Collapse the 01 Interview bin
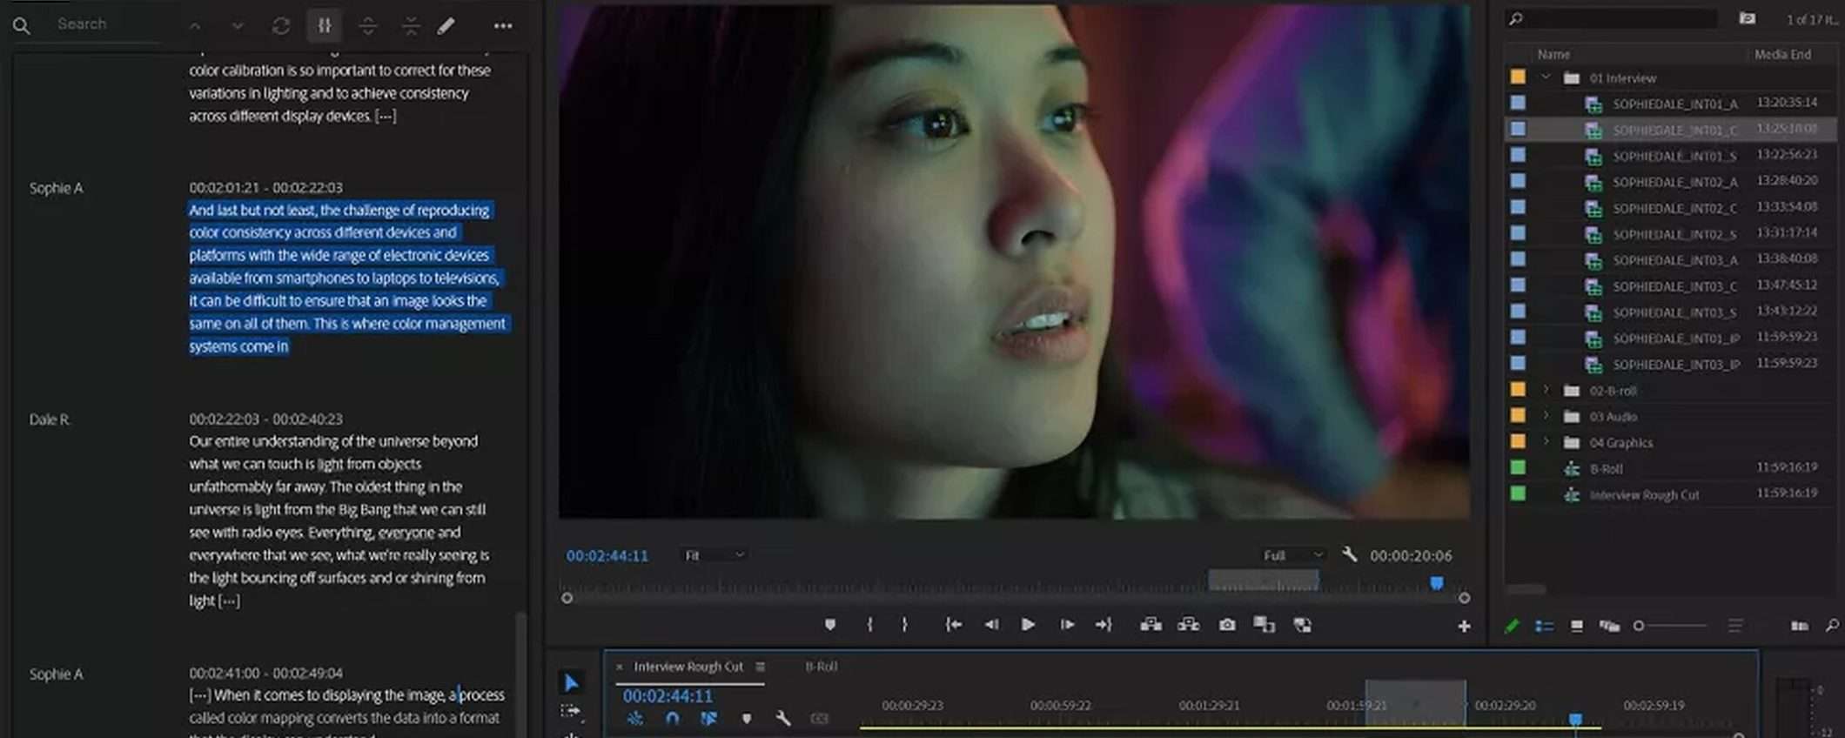The image size is (1845, 738). [1546, 77]
